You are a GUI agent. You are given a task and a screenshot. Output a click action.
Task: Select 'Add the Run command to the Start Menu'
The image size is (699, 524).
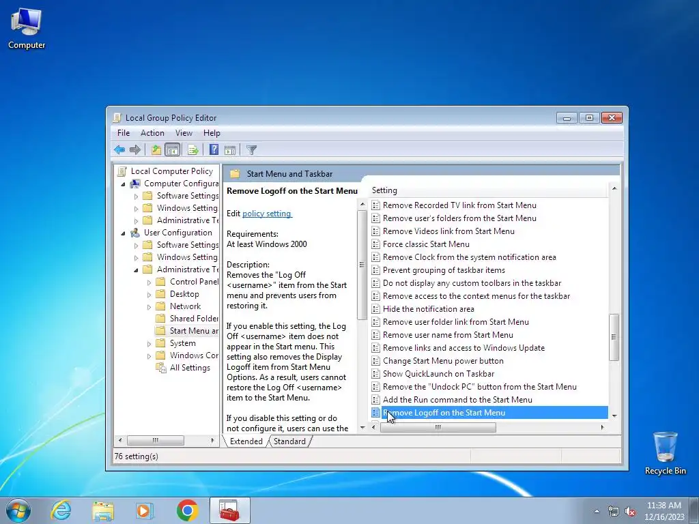point(457,400)
